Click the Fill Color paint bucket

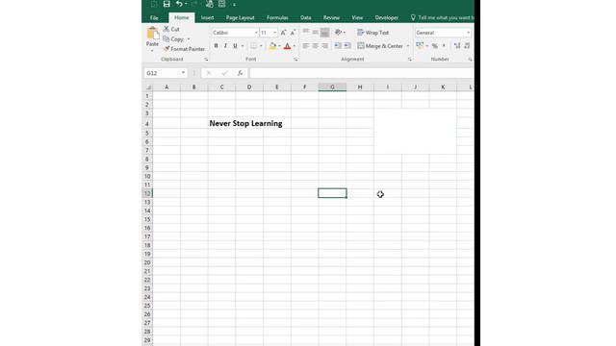(x=272, y=46)
